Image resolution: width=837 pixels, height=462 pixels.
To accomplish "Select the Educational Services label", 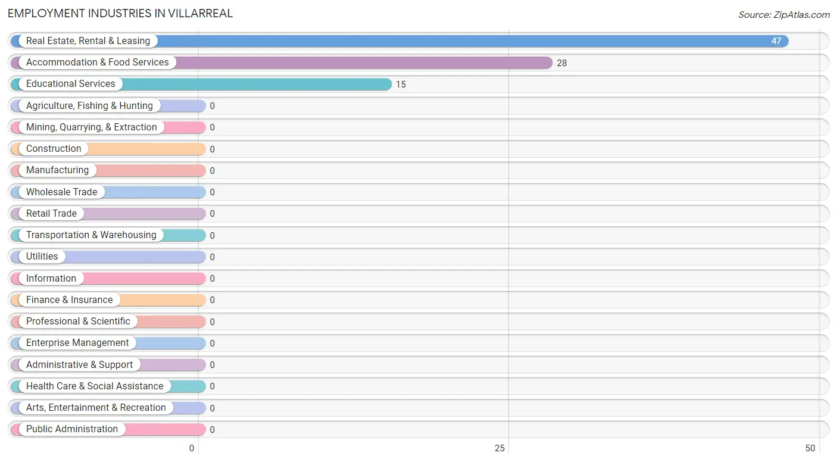I will point(71,84).
